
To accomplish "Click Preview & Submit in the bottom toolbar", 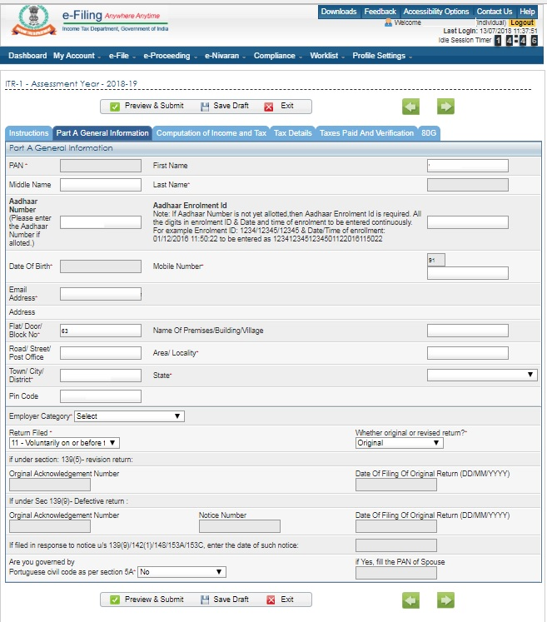I will (x=147, y=600).
